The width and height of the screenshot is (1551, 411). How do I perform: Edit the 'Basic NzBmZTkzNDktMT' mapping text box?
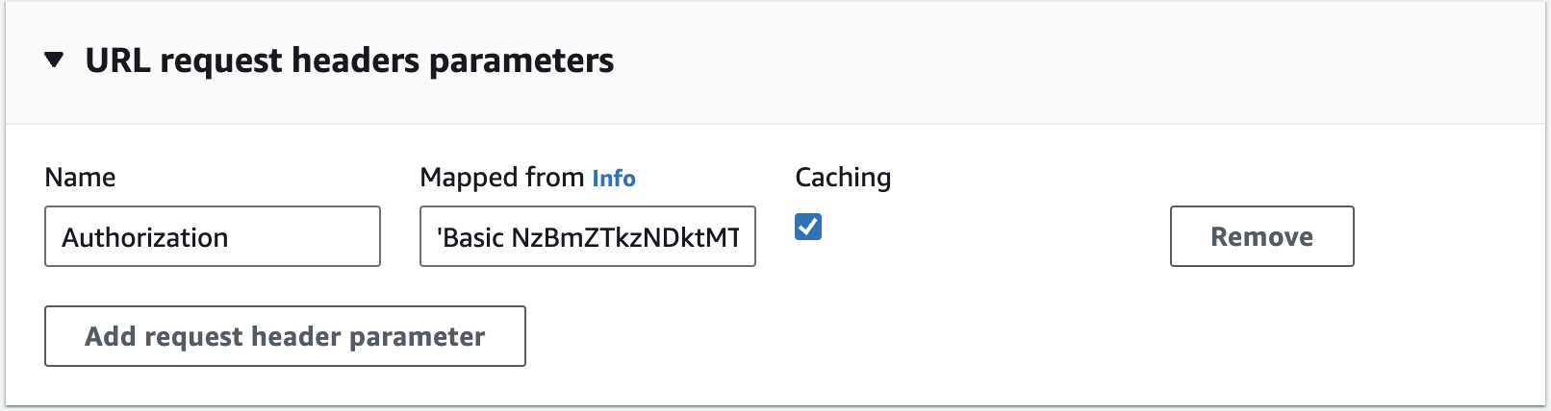[x=587, y=236]
